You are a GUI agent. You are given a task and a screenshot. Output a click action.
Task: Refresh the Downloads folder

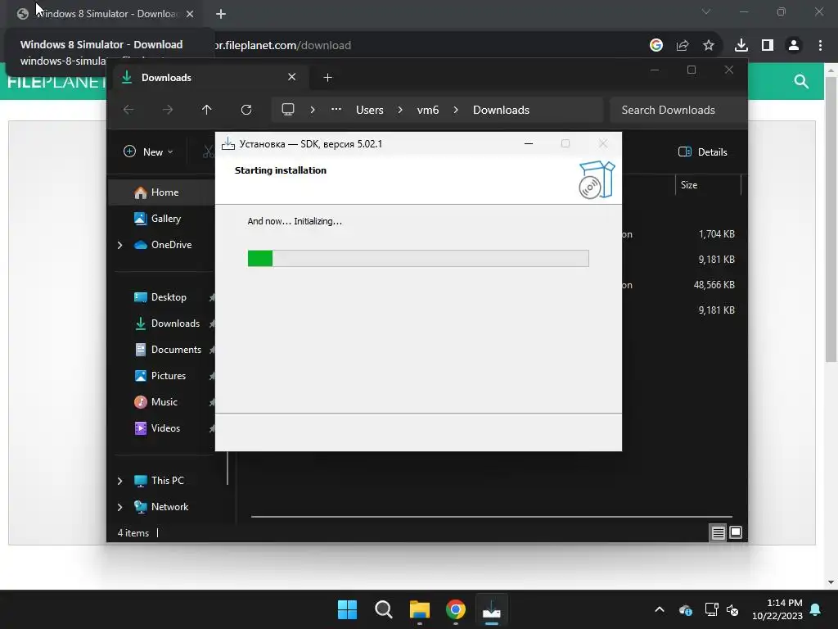pos(246,110)
